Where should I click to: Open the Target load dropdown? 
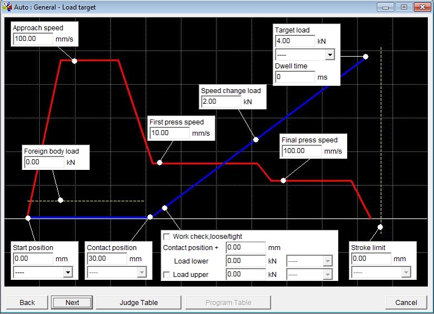tap(330, 55)
